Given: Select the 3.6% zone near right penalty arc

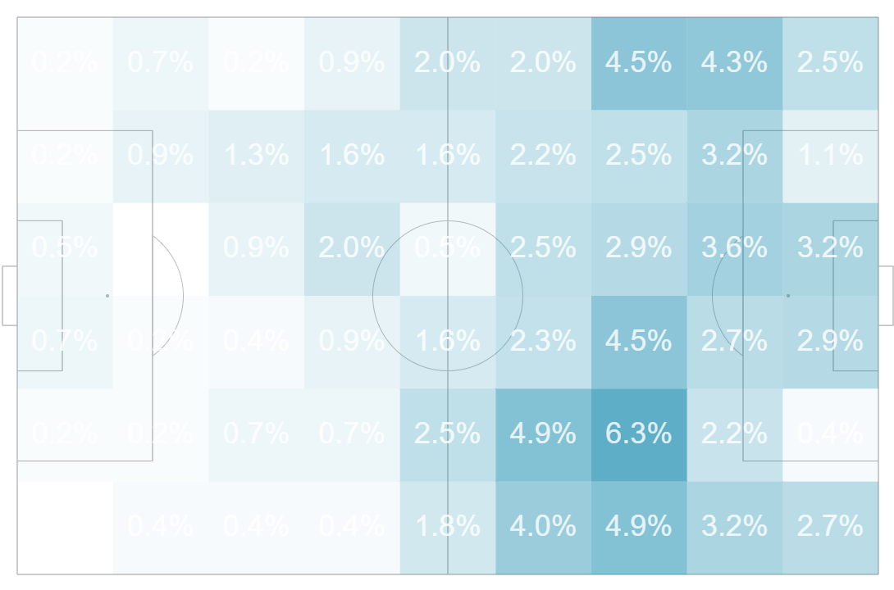Looking at the screenshot, I should coord(734,249).
